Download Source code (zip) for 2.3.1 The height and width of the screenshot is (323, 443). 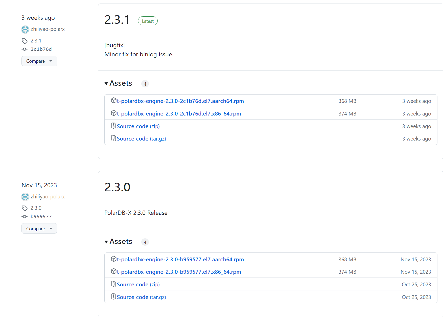138,126
